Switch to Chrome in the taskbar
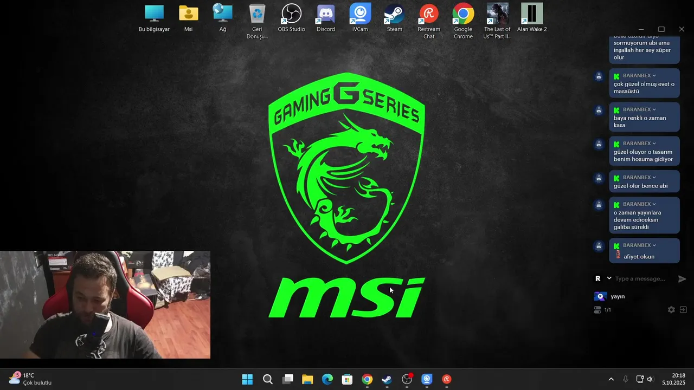Viewport: 694px width, 390px height. pyautogui.click(x=367, y=379)
